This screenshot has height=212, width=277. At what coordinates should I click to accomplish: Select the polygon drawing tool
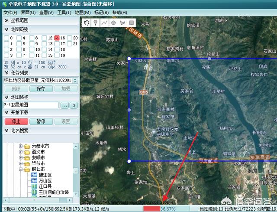(x=122, y=23)
